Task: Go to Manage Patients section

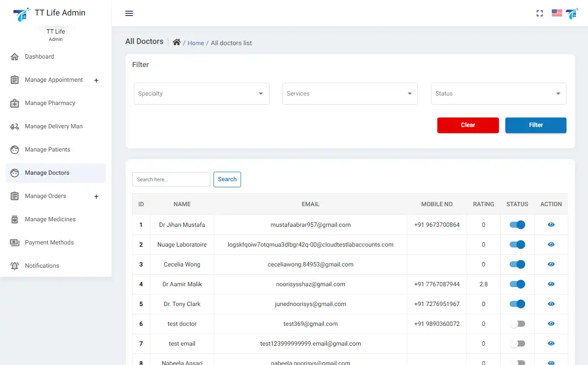Action: coord(47,150)
